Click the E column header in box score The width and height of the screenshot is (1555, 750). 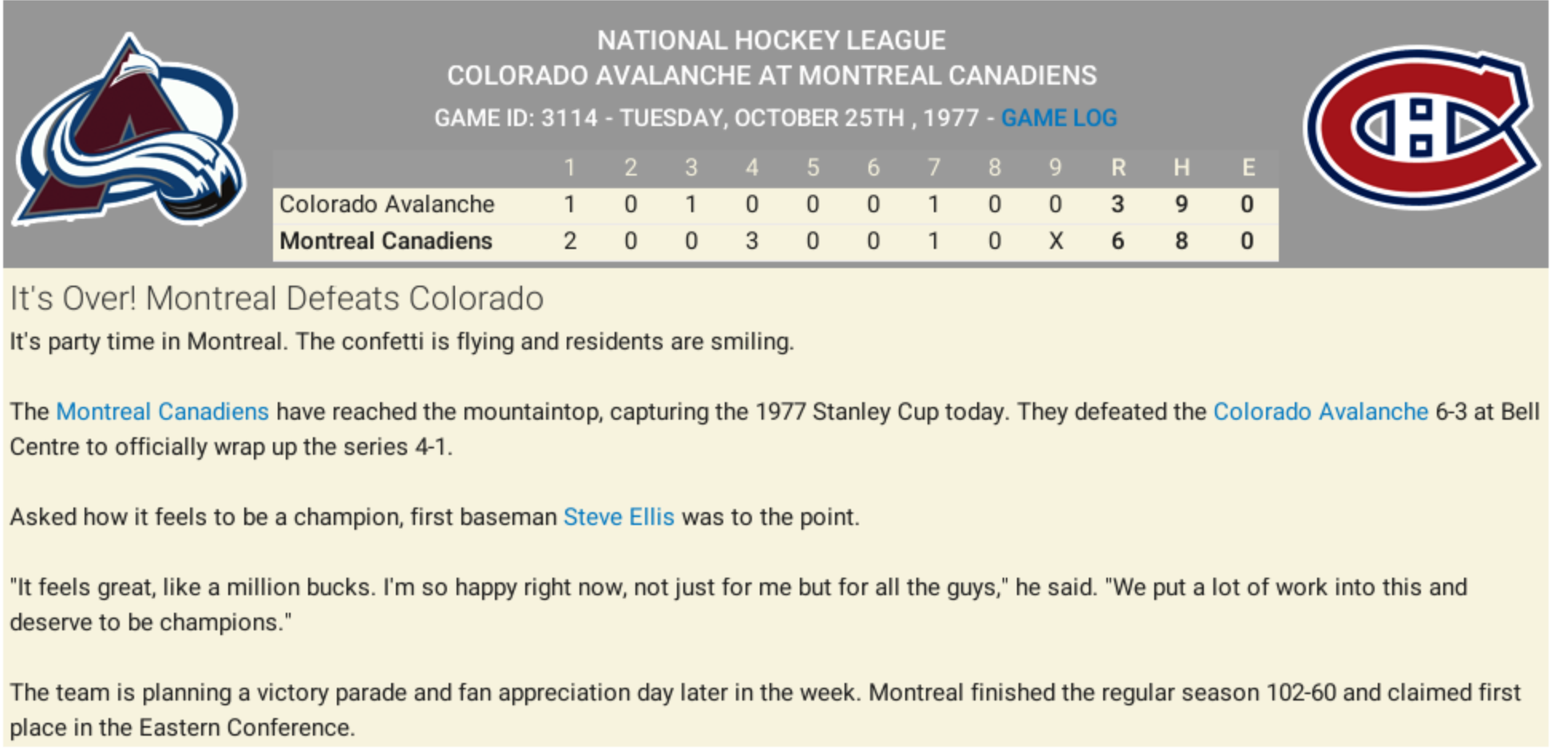(x=1248, y=168)
